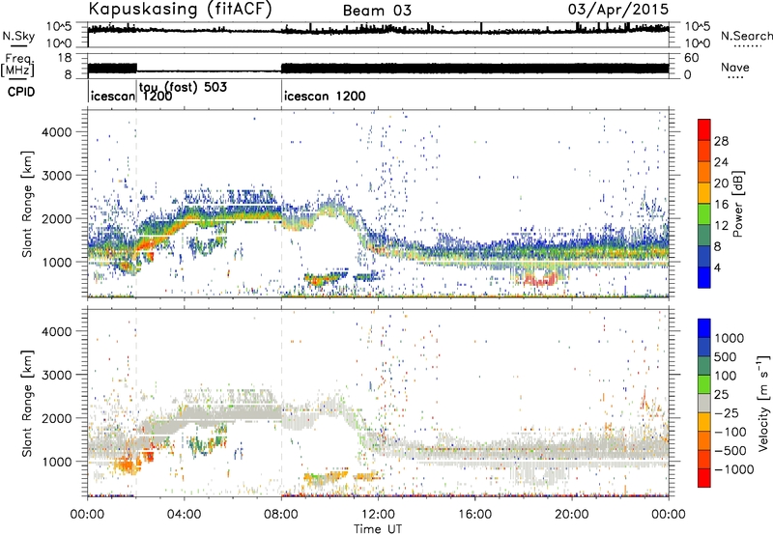Click the 12:00 time axis tick label
773x535 pixels.
pos(378,515)
